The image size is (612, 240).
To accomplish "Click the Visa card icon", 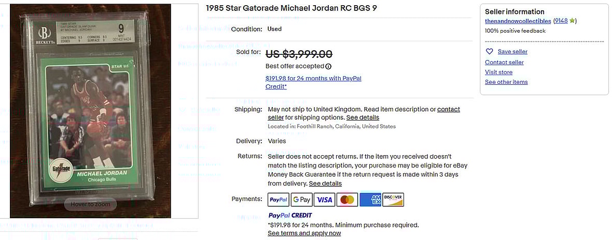I will coord(324,200).
